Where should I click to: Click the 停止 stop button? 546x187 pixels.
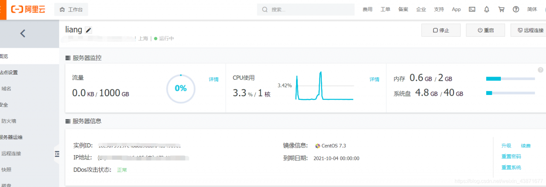click(x=441, y=30)
